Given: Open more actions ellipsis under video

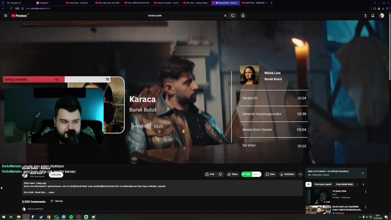Looking at the screenshot, I should tap(300, 174).
